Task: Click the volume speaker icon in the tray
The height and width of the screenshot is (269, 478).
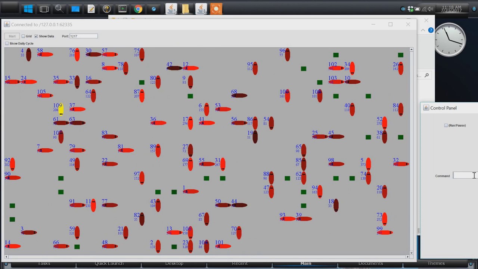Action: coord(430,9)
